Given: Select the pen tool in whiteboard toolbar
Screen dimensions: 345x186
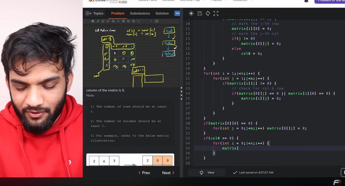Looking at the screenshot, I should (x=98, y=21).
